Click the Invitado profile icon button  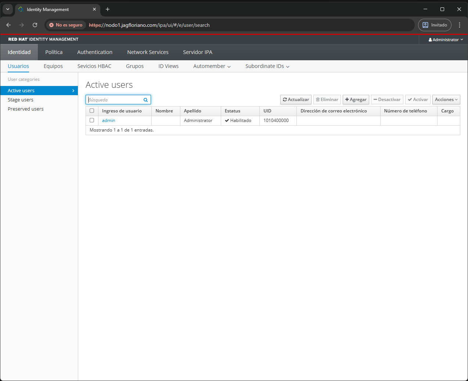[435, 25]
